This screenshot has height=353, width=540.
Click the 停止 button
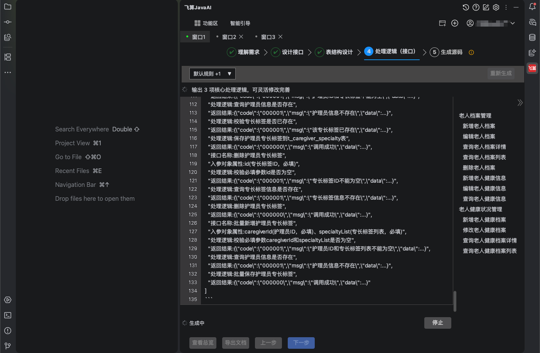[437, 323]
